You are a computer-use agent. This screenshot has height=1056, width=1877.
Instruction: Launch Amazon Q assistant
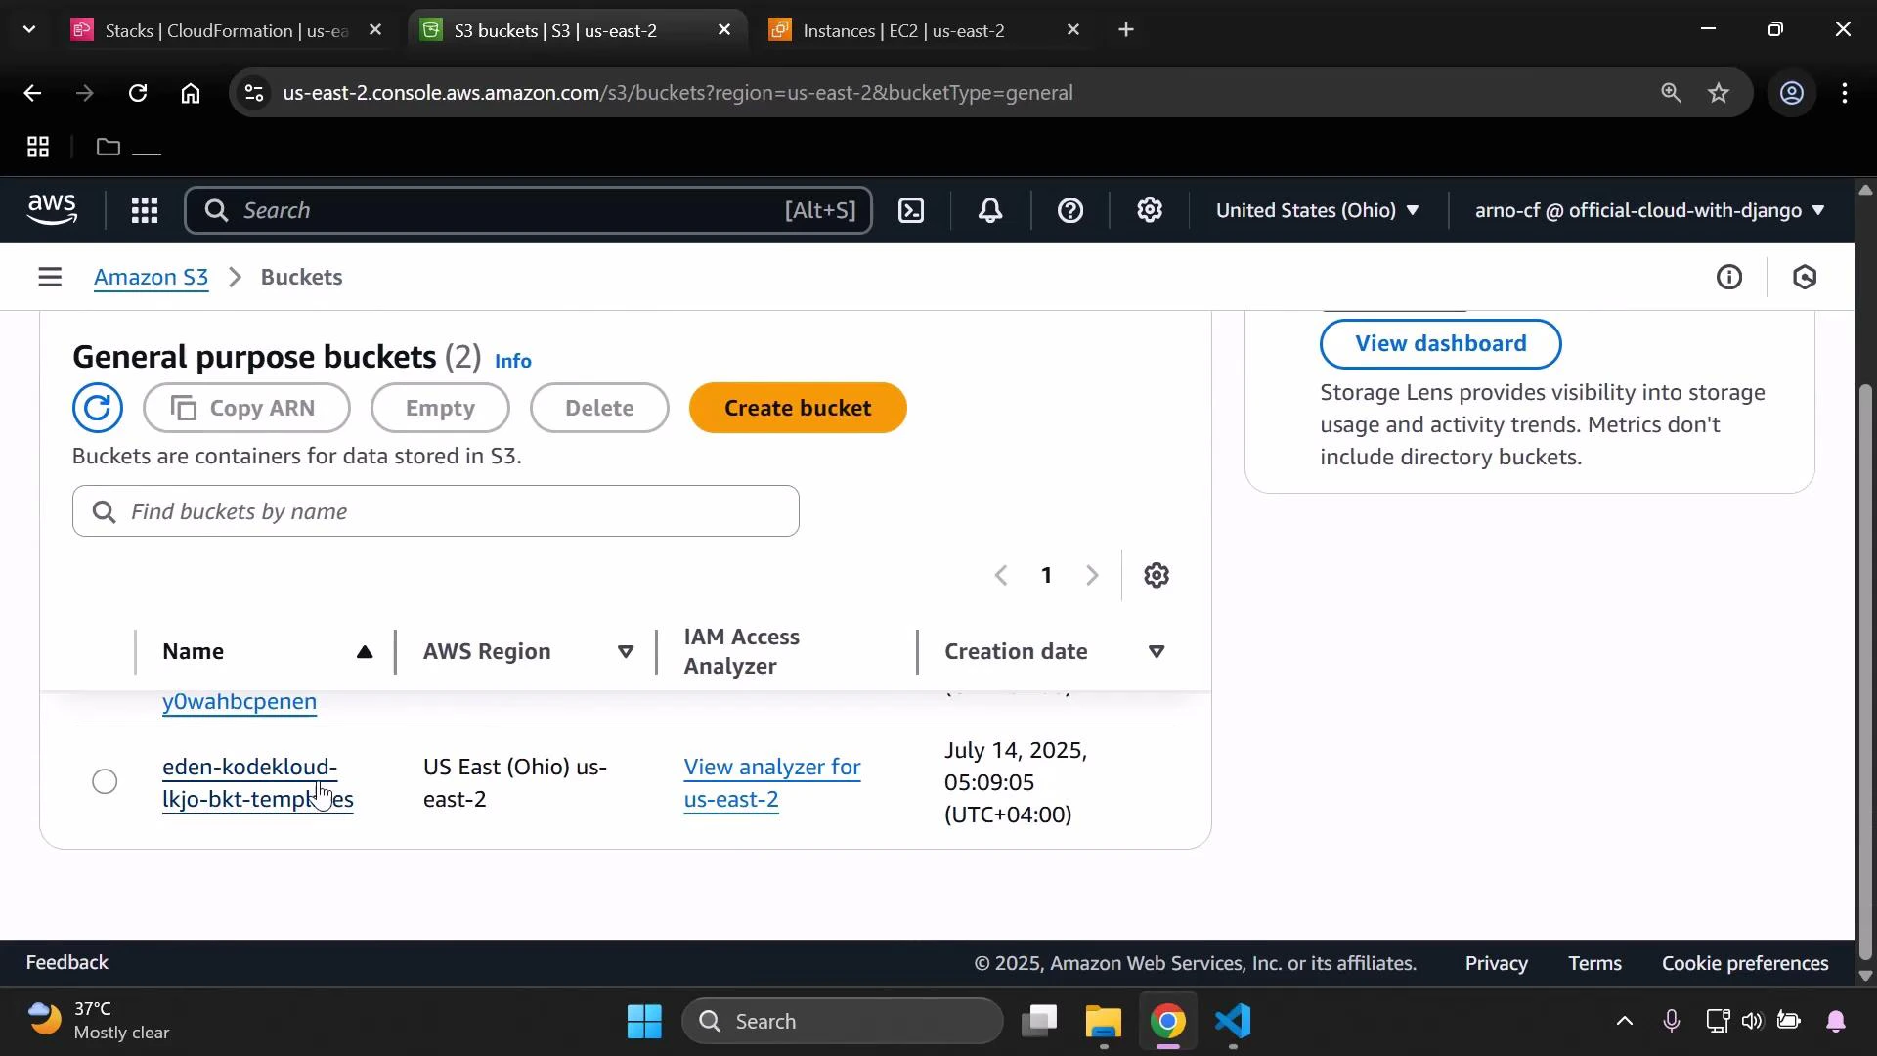tap(1805, 277)
